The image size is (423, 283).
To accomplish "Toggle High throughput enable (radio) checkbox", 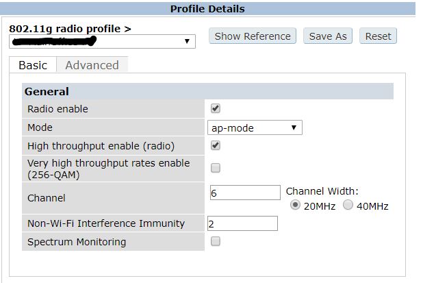I will (x=216, y=145).
